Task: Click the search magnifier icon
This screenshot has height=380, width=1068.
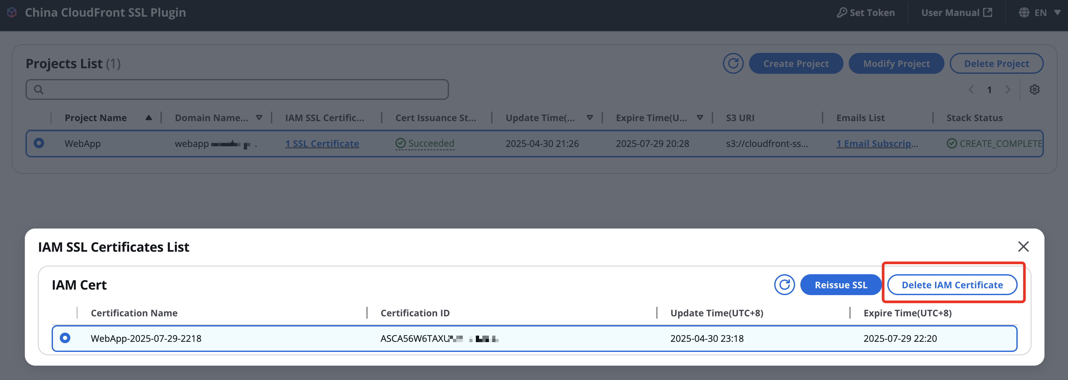Action: point(39,89)
